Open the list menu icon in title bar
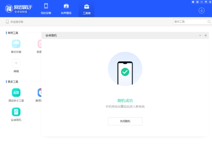The image size is (212, 146). point(197,2)
